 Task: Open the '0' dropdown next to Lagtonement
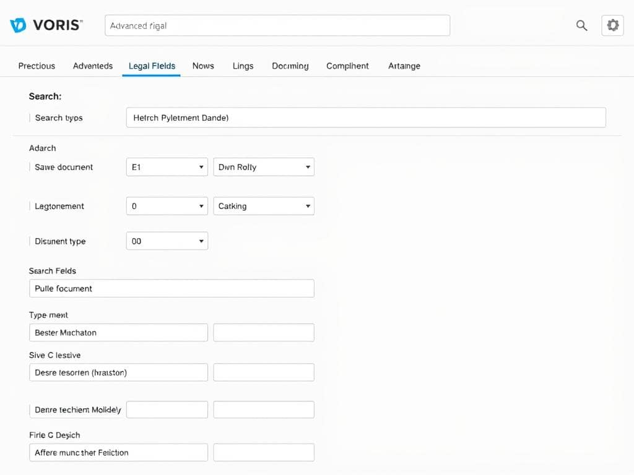pyautogui.click(x=167, y=206)
